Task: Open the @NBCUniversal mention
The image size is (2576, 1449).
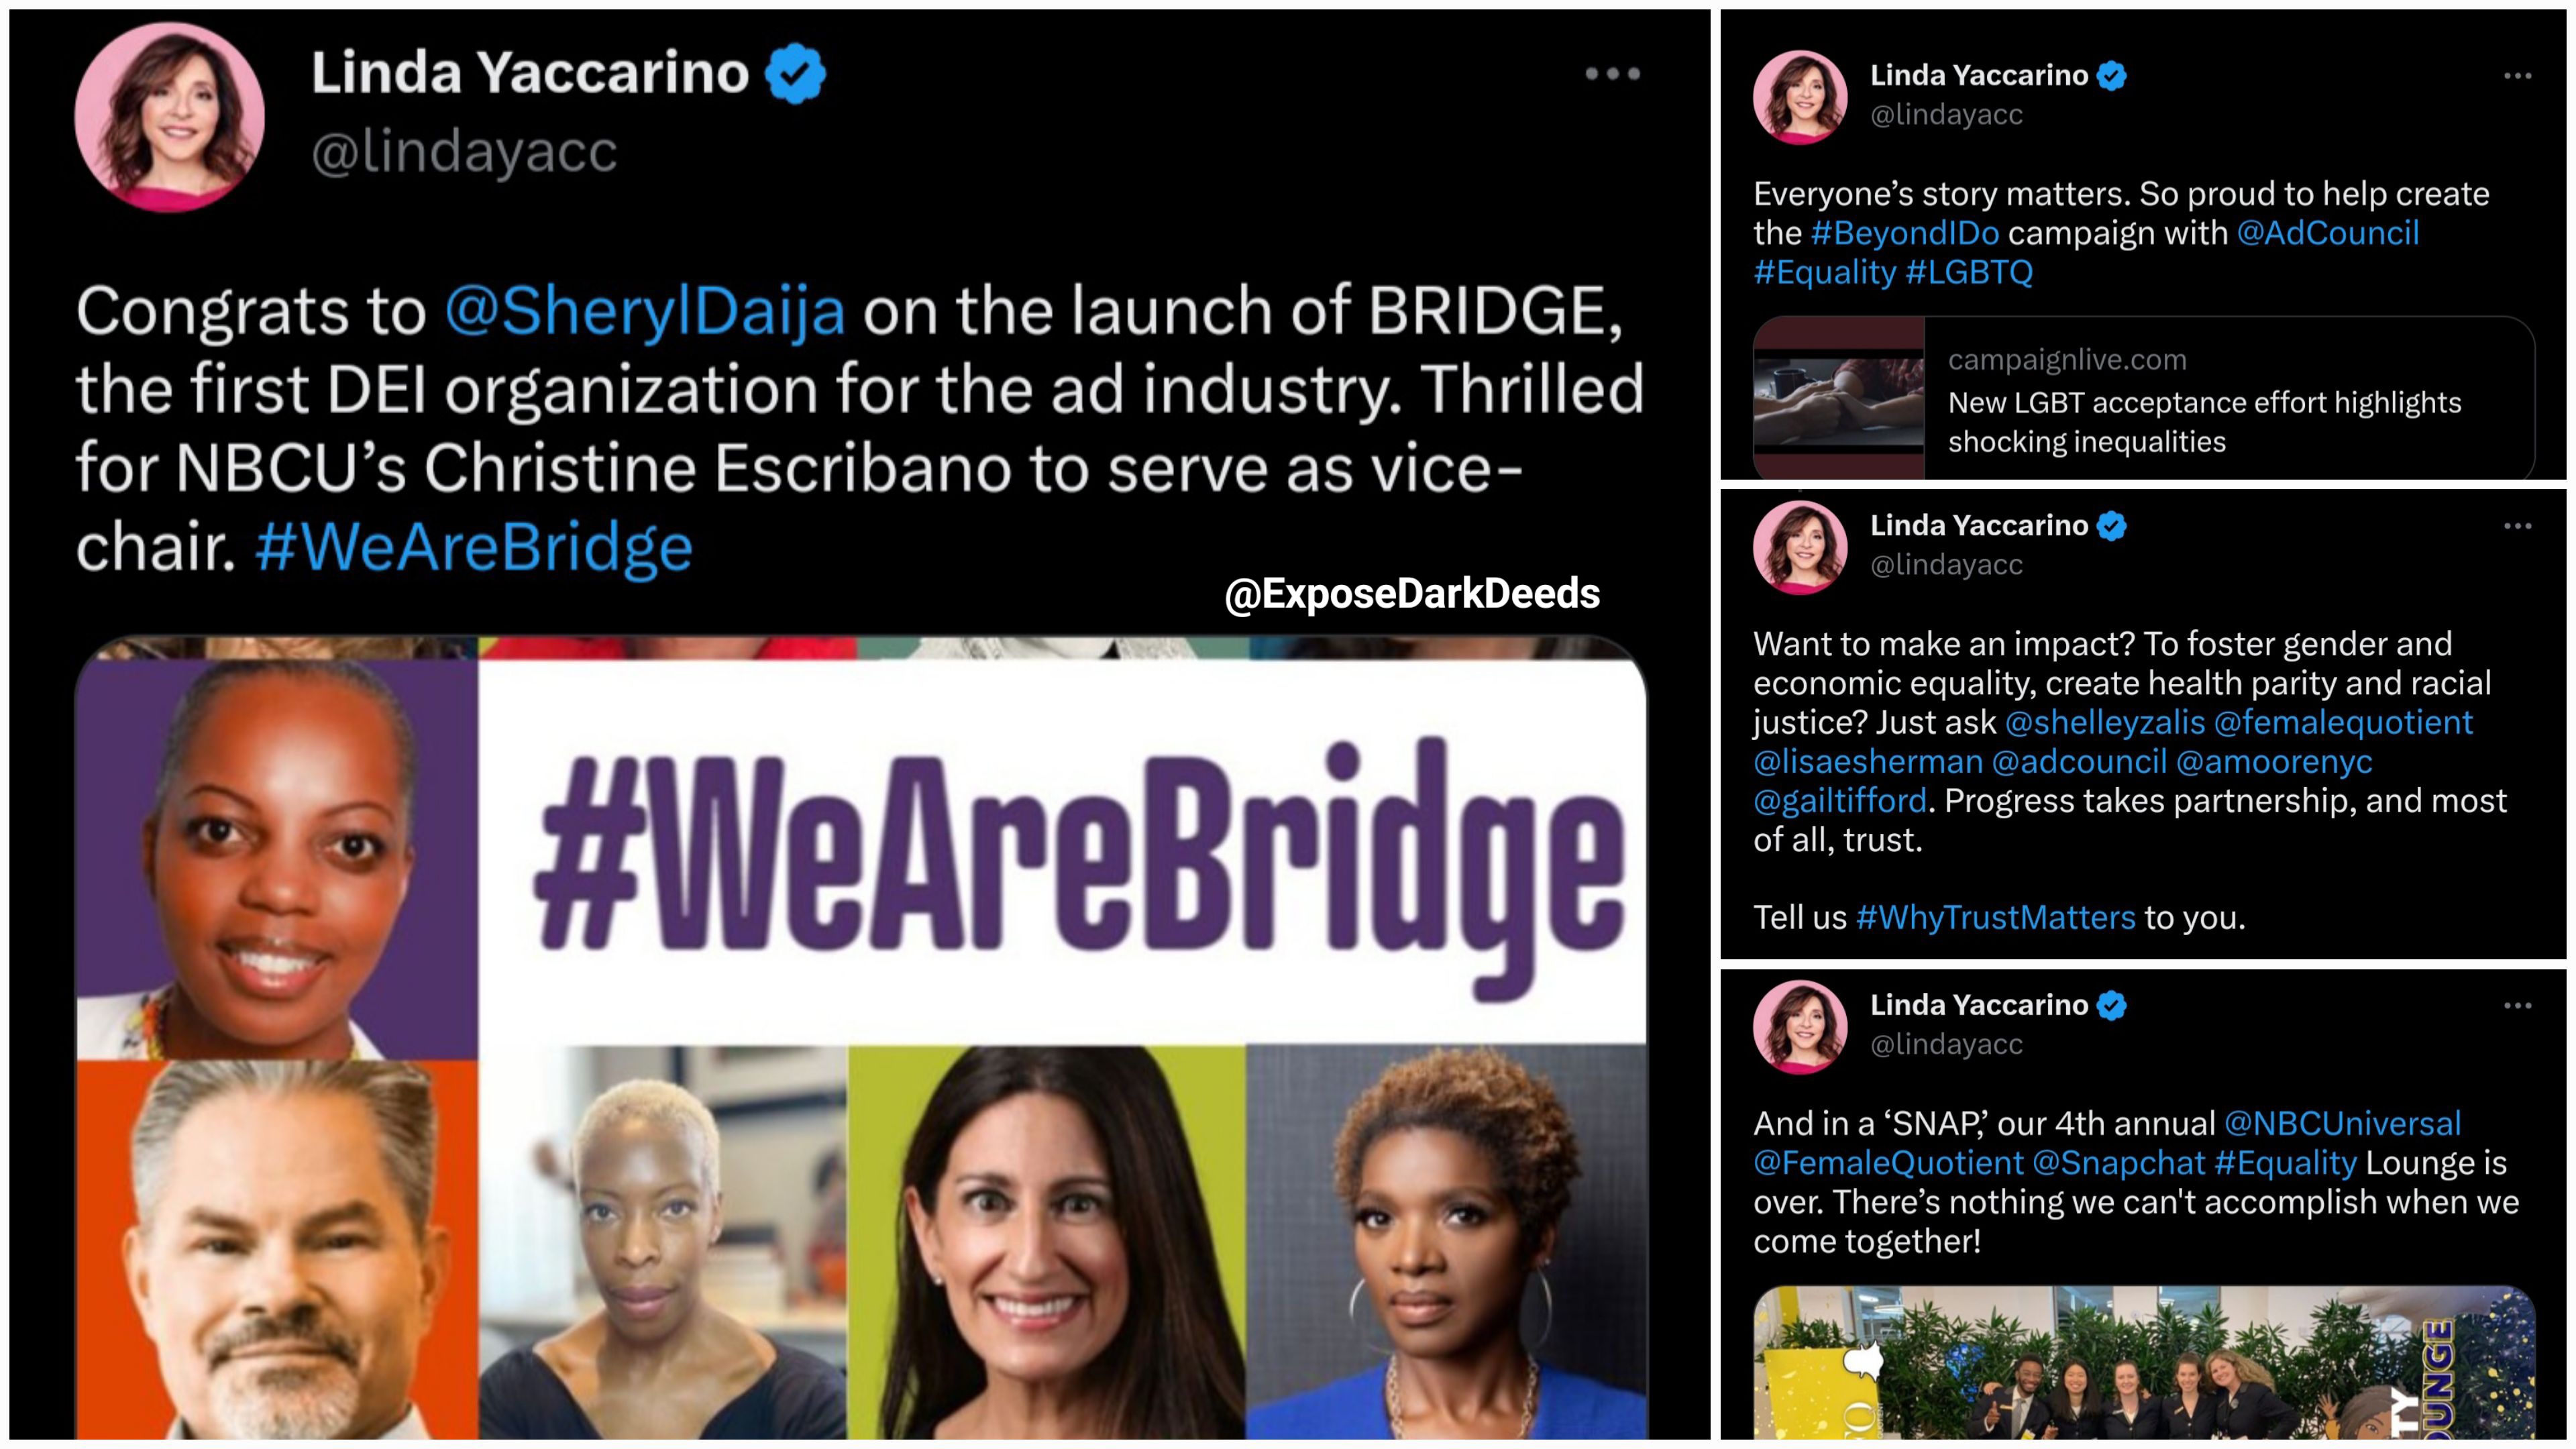Action: pos(2343,1124)
